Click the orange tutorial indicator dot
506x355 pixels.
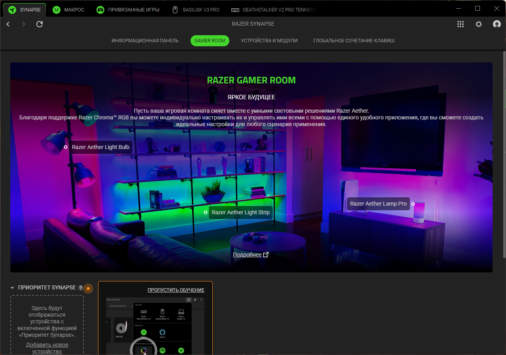(88, 289)
